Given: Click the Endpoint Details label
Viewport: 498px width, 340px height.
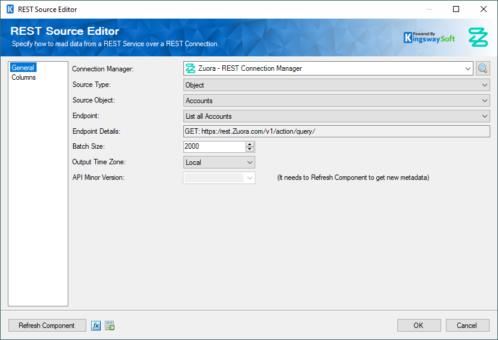Looking at the screenshot, I should pos(96,131).
